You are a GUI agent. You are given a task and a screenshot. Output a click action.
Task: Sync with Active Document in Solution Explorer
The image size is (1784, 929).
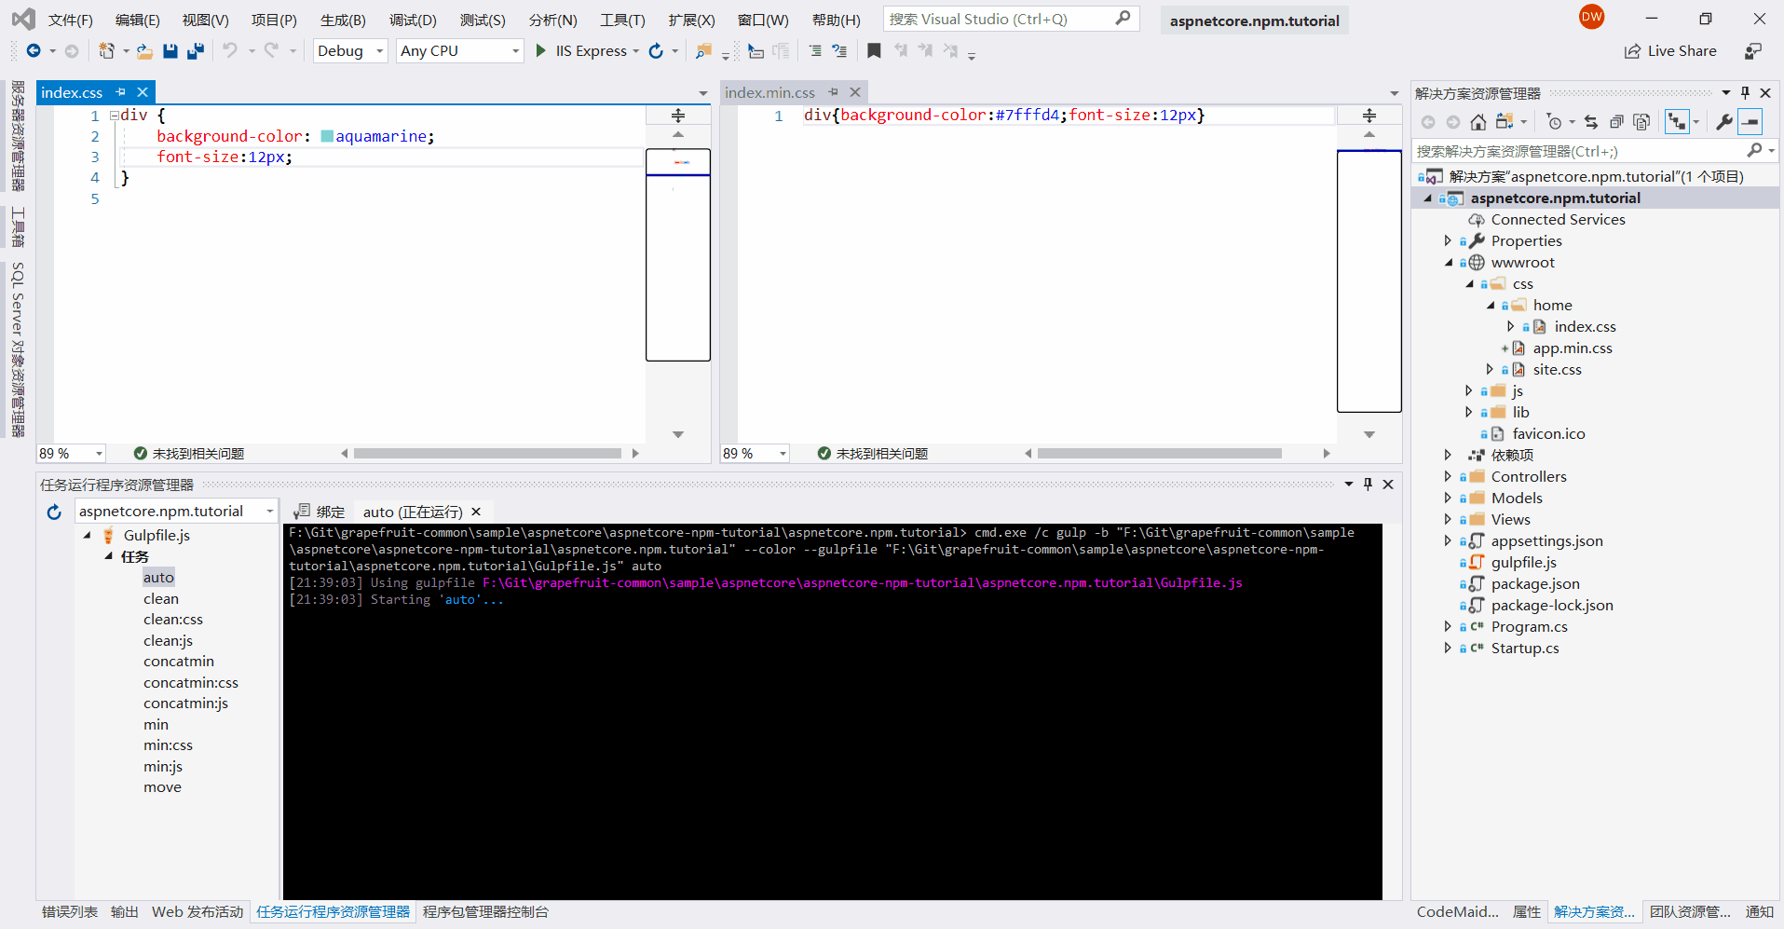(1591, 122)
